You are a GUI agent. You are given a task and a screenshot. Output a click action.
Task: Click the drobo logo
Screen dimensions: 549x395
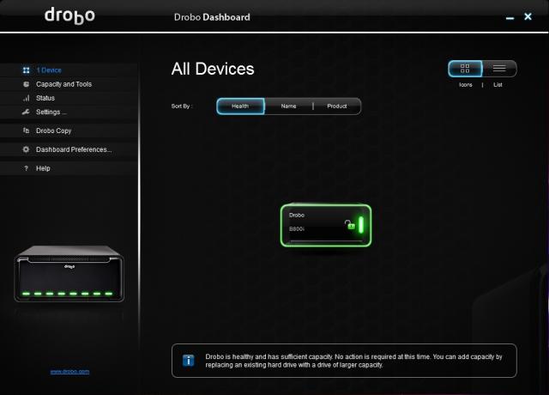click(69, 16)
